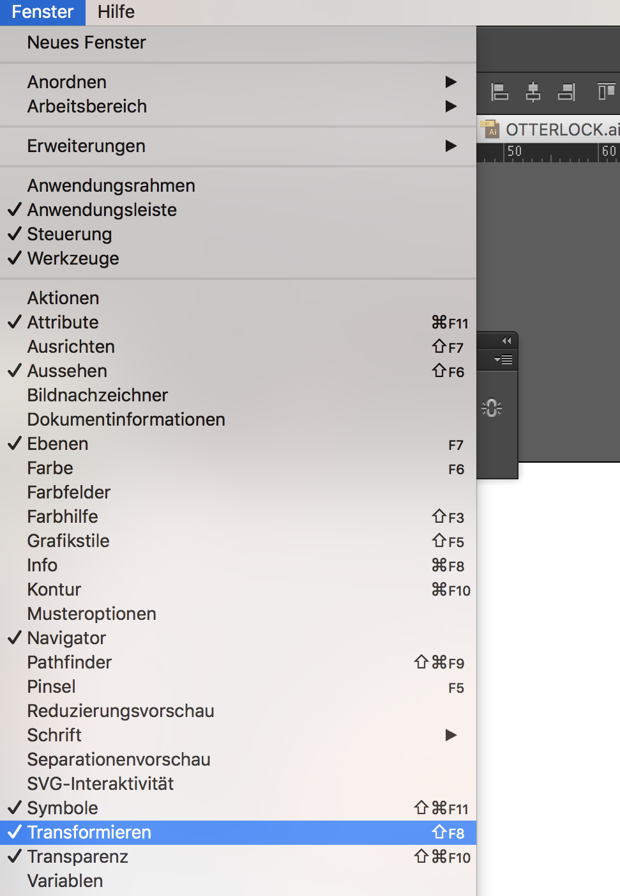Click the constrain proportions chain-link icon
Viewport: 620px width, 896px height.
pyautogui.click(x=492, y=408)
